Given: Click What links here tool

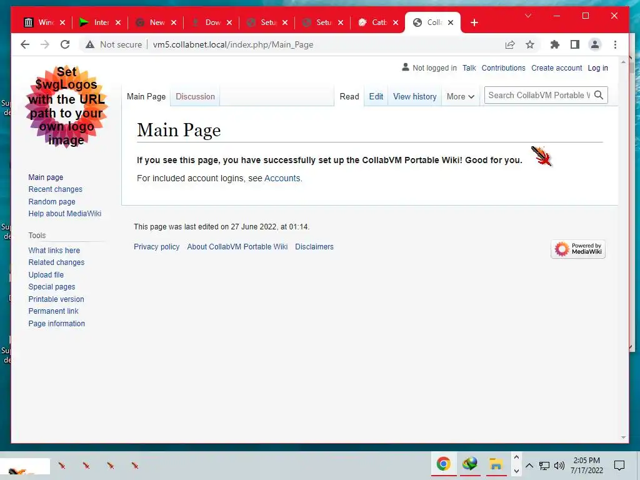Looking at the screenshot, I should coord(54,251).
